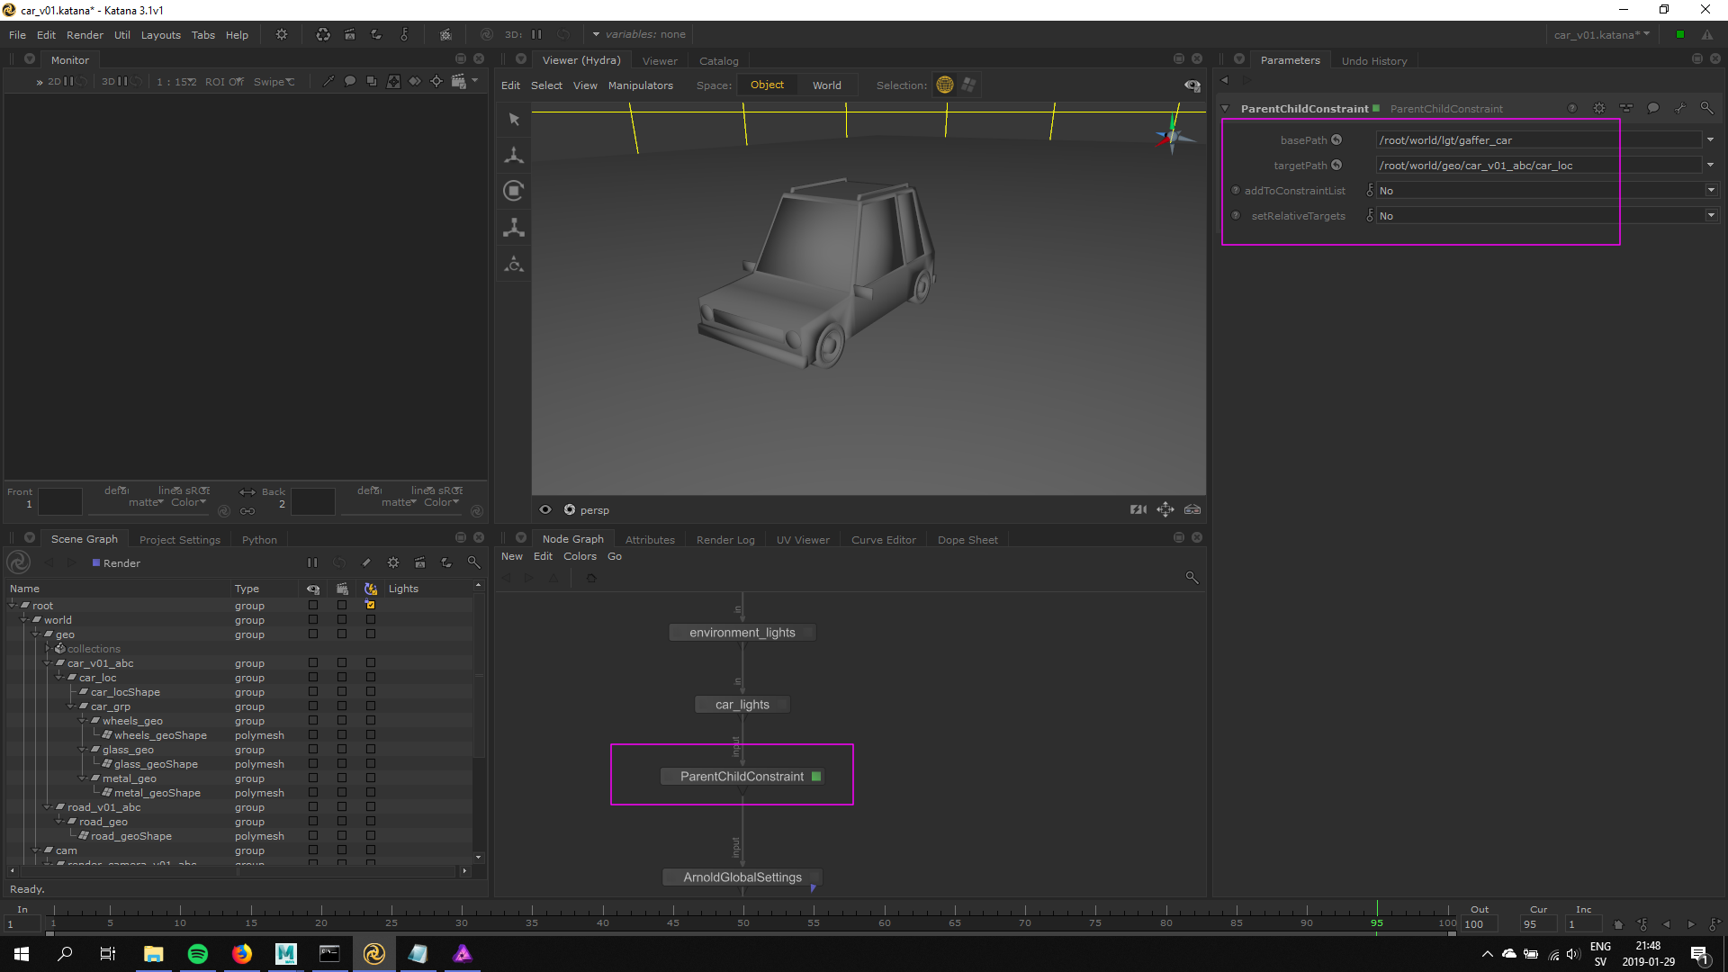Toggle render checkbox for road_geo row
Viewport: 1728px width, 972px height.
[x=342, y=821]
